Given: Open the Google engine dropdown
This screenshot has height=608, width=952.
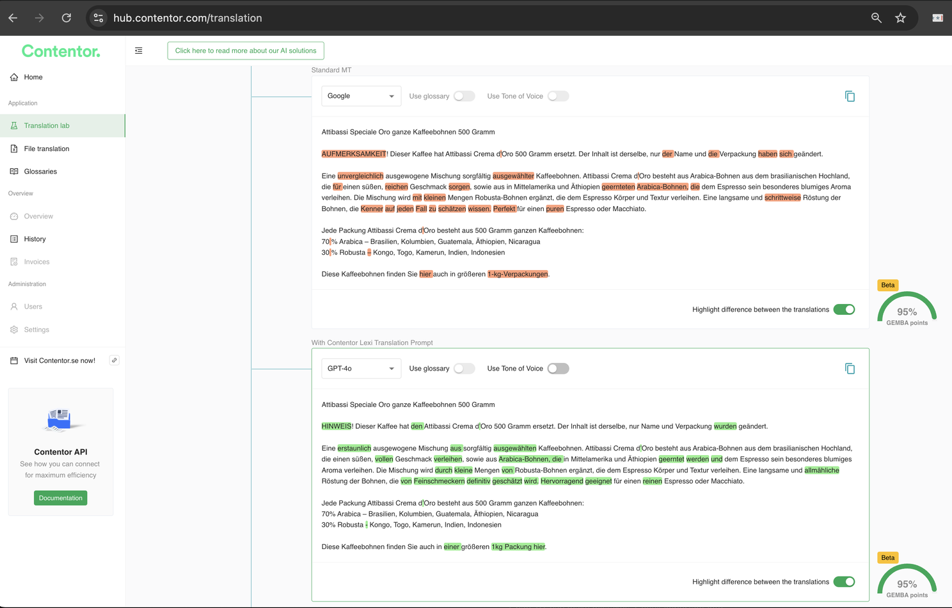Looking at the screenshot, I should (x=361, y=96).
